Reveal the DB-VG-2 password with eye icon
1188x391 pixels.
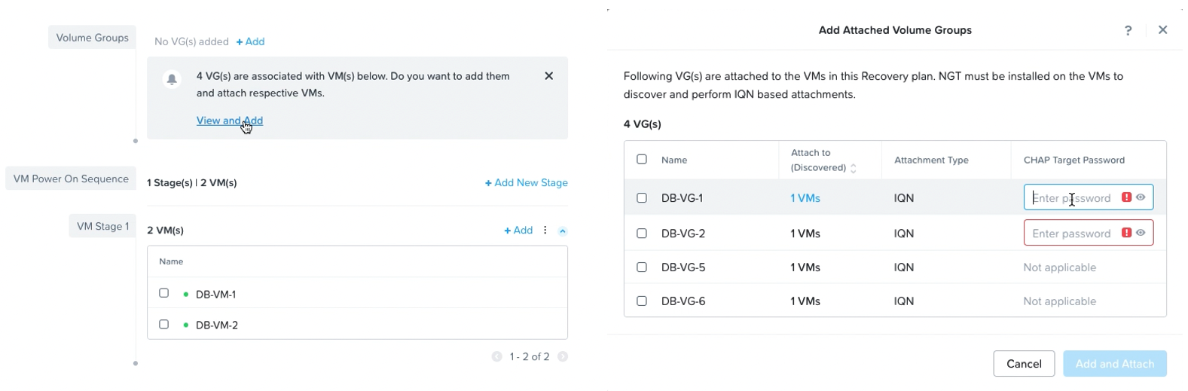click(x=1141, y=233)
